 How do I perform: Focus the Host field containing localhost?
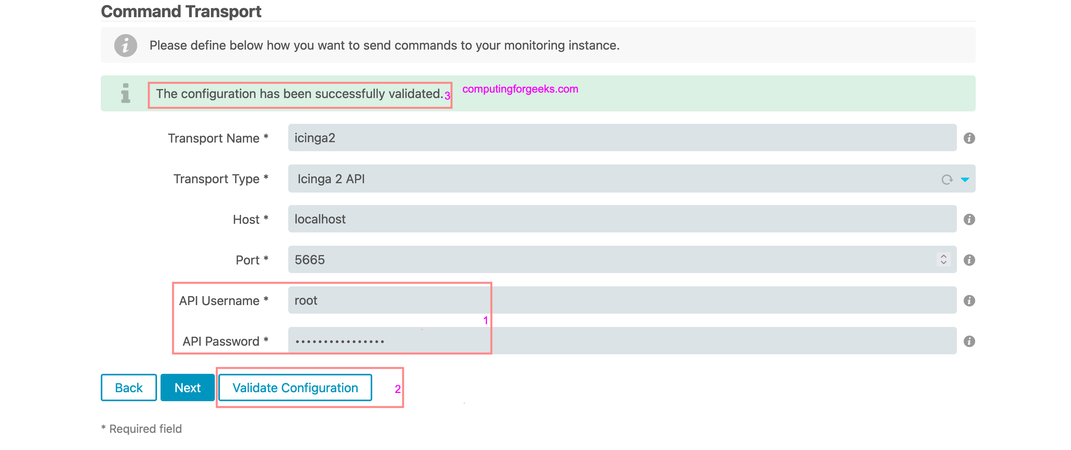(622, 219)
